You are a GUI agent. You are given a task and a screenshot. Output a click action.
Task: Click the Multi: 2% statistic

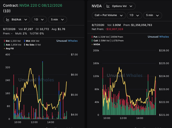pyautogui.click(x=21, y=34)
